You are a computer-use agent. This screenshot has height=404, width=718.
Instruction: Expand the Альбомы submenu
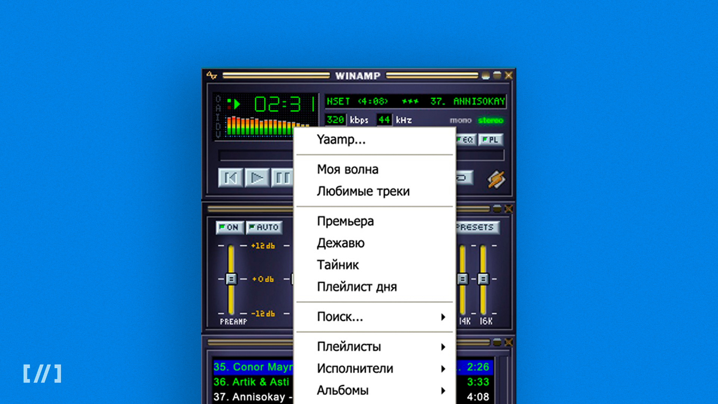tap(375, 391)
